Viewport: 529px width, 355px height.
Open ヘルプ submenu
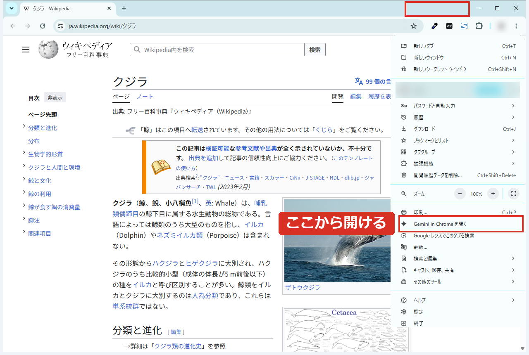pos(458,300)
